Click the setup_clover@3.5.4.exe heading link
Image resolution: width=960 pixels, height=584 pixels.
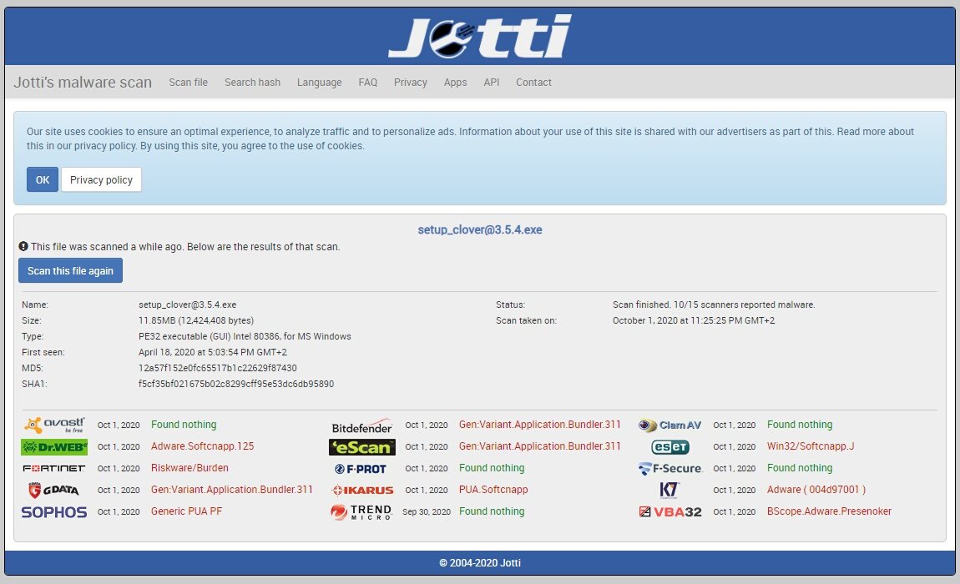pyautogui.click(x=480, y=229)
